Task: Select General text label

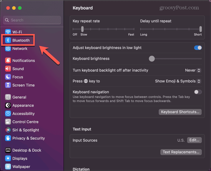Action: (19, 97)
